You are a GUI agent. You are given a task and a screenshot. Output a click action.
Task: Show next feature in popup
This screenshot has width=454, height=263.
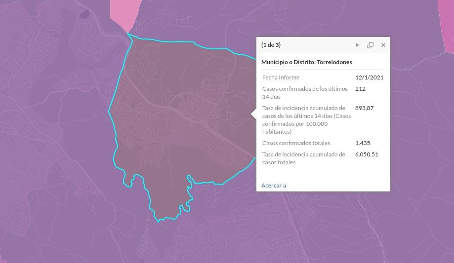(x=357, y=45)
